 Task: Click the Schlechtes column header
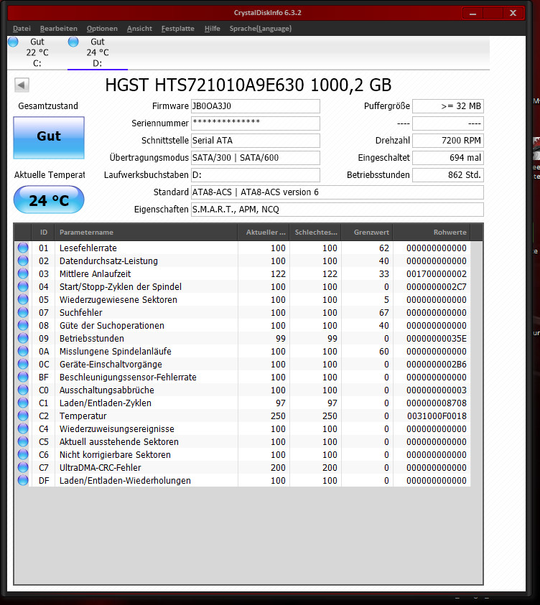(x=315, y=233)
